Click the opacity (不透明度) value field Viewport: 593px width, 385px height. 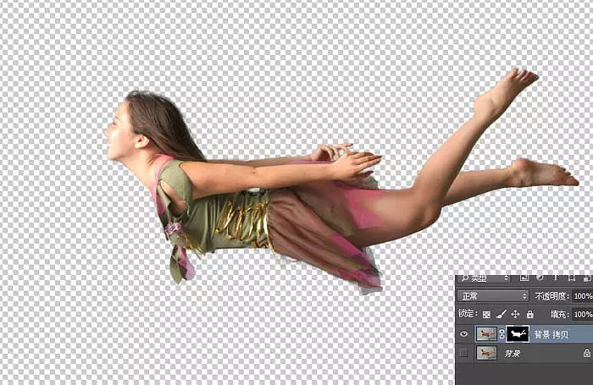(x=582, y=296)
